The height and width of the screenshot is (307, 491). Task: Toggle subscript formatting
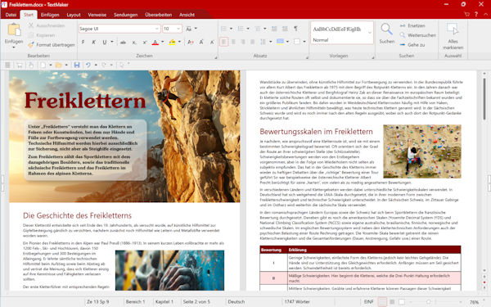133,42
